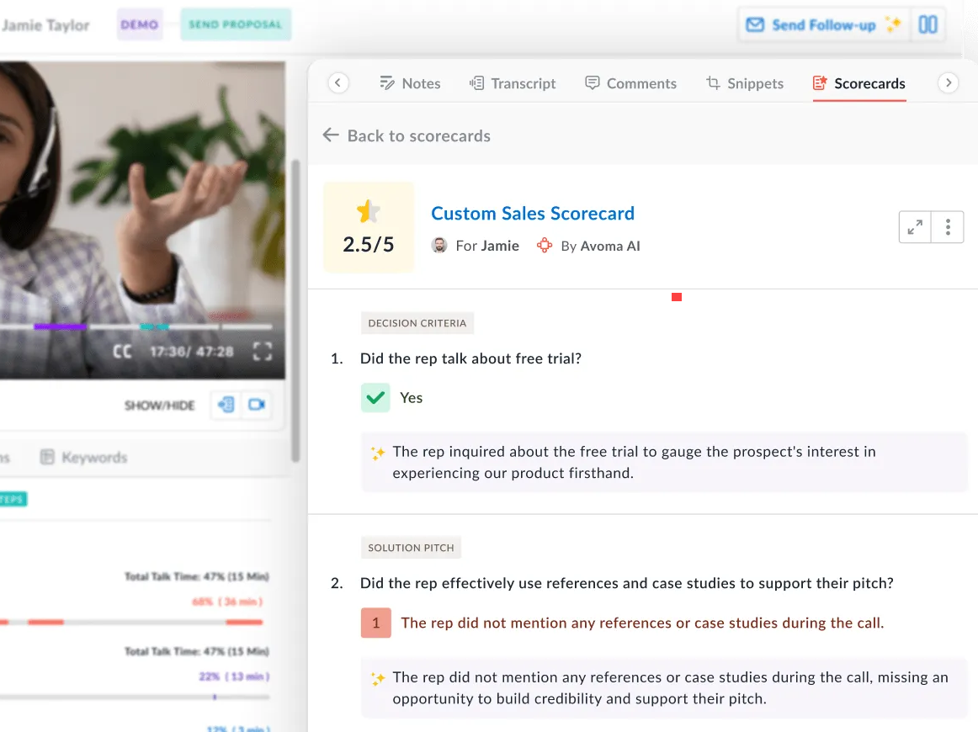The image size is (978, 732).
Task: Toggle the green Yes checkmark answer
Action: [375, 398]
